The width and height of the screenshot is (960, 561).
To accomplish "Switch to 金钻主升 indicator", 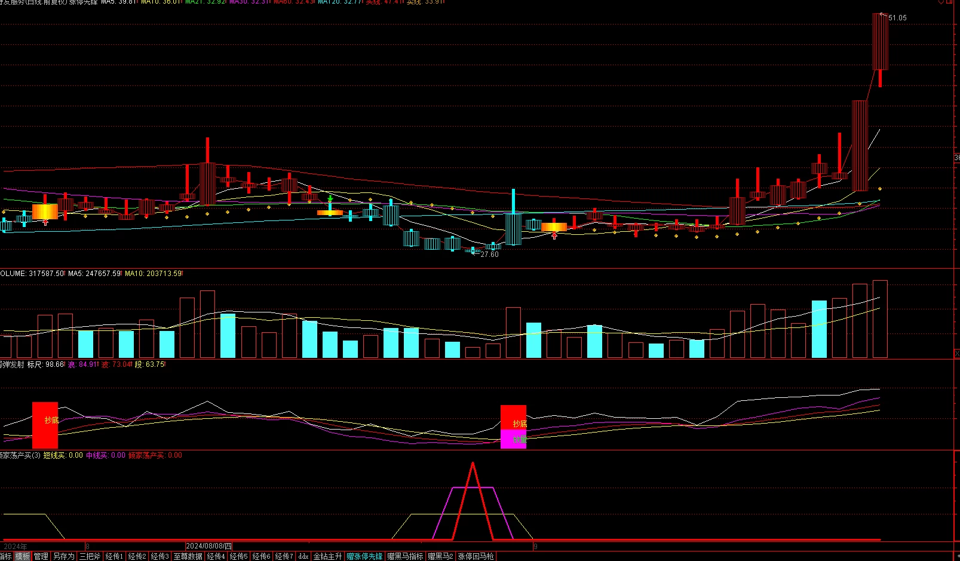I will [328, 556].
